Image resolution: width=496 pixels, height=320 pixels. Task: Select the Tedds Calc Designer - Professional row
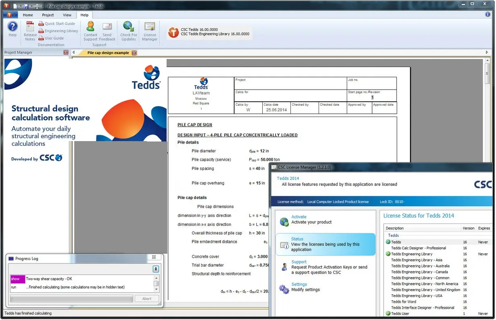coord(438,248)
